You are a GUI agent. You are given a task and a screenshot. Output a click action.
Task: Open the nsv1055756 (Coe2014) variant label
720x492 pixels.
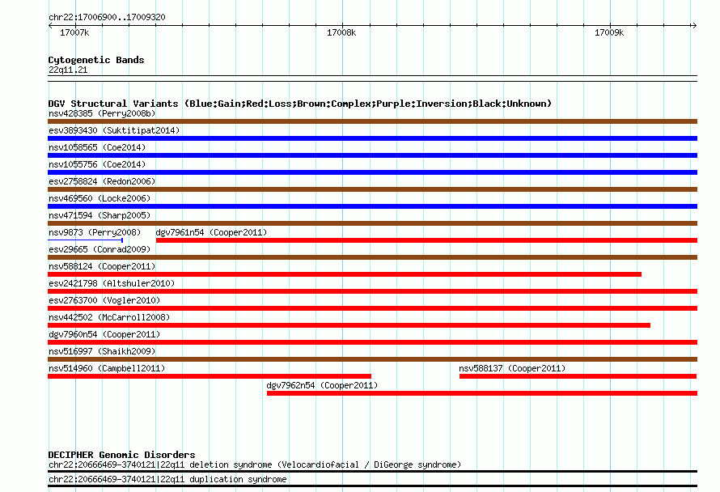(x=97, y=164)
